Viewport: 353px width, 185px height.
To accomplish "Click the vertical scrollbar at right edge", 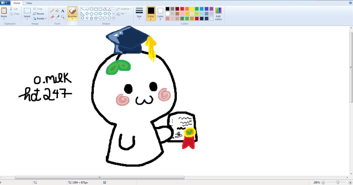I will 351,67.
